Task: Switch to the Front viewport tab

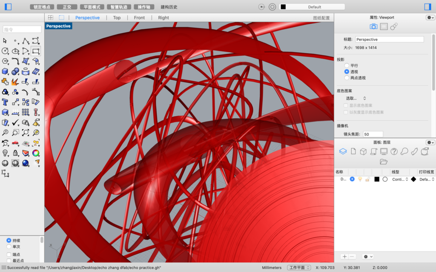Action: click(x=139, y=17)
